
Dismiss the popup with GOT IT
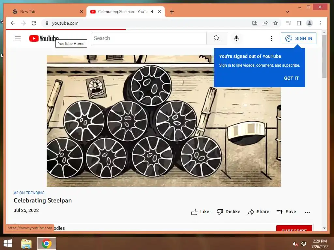point(291,78)
